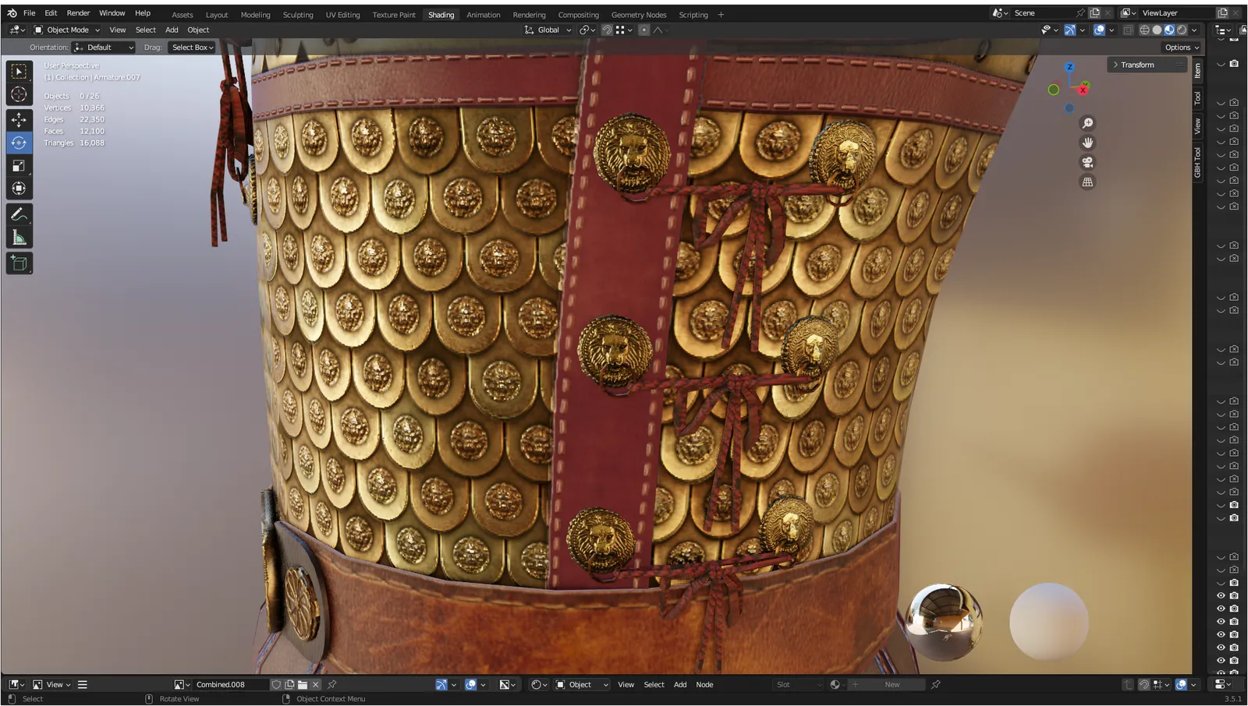Toggle proportional editing in viewport header

643,30
